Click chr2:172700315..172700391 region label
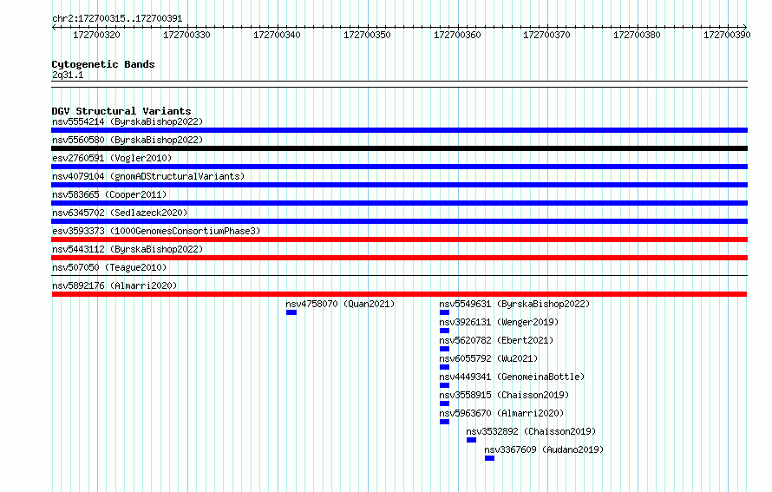Screen dimensions: 772x492 tap(117, 19)
